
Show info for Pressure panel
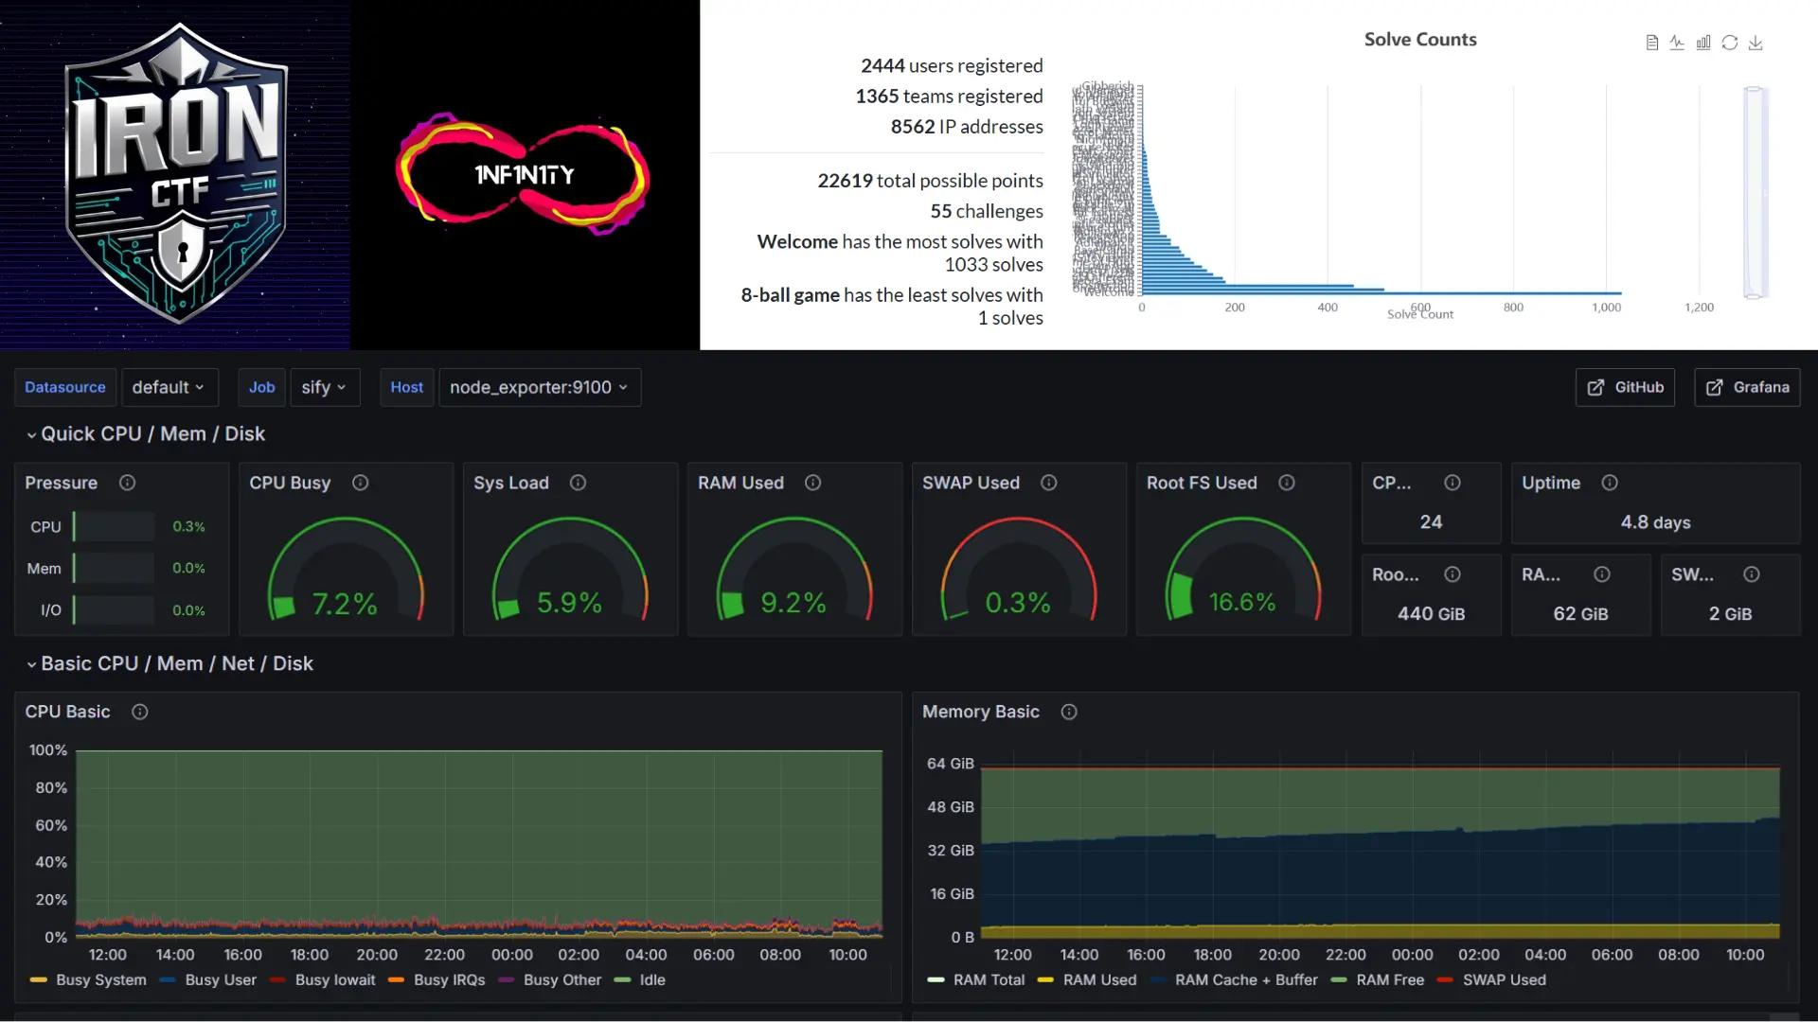click(127, 483)
